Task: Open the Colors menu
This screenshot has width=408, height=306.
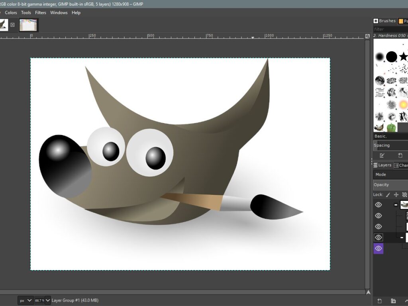Action: pyautogui.click(x=11, y=12)
